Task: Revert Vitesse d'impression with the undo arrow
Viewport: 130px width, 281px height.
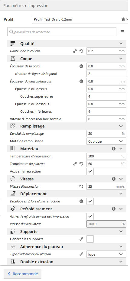Action: [81, 186]
